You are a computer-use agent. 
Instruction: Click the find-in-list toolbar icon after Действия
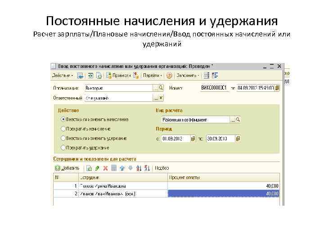80,76
